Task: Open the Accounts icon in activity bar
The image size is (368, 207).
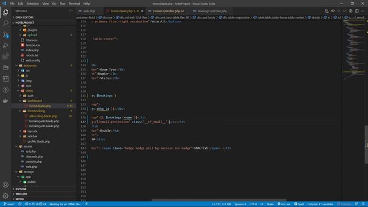Action: pos(5,185)
